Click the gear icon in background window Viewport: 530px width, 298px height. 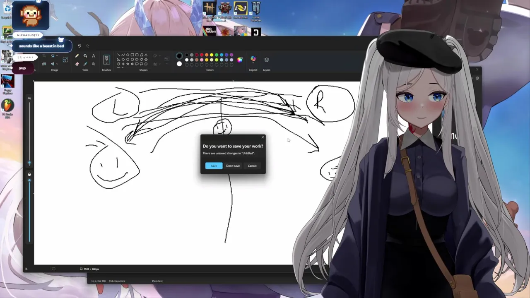coord(477,78)
